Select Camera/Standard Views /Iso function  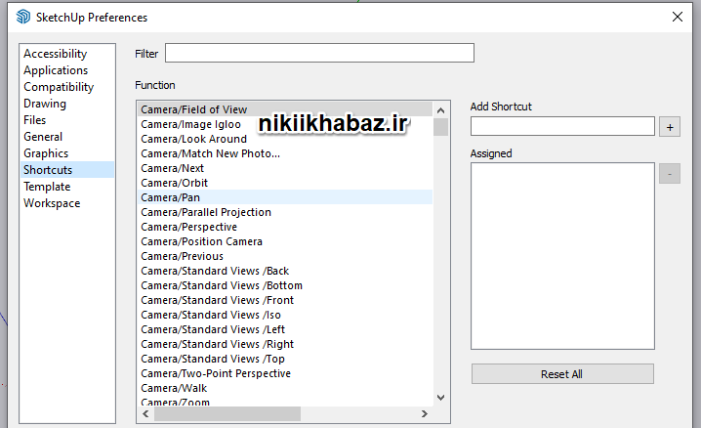click(x=285, y=315)
